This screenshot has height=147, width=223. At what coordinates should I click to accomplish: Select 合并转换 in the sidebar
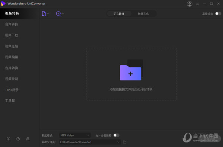[19, 68]
